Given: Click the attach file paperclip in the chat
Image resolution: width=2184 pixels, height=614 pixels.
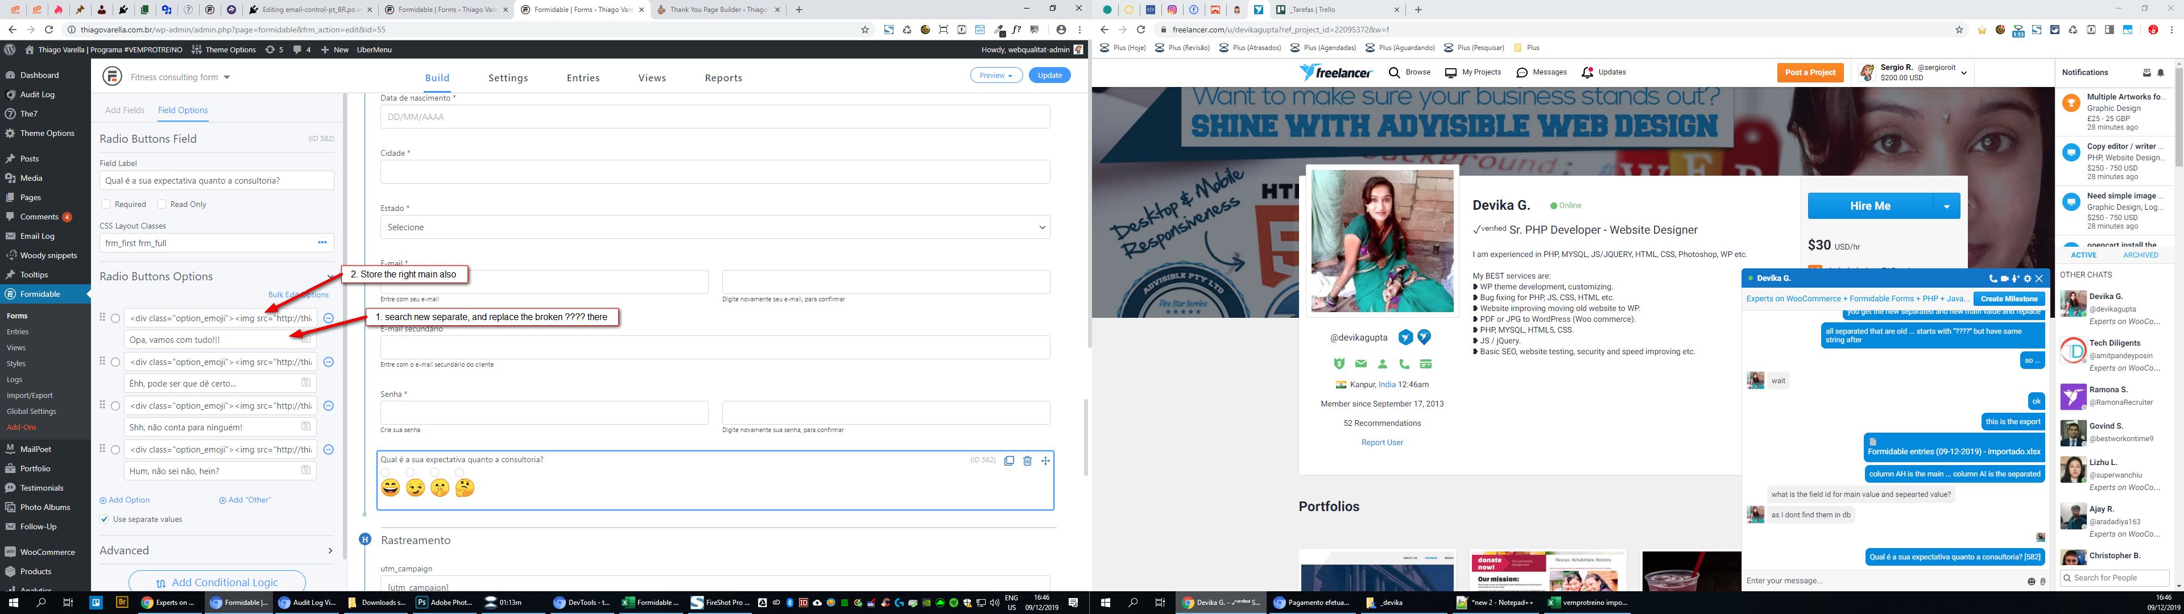Looking at the screenshot, I should 2044,581.
